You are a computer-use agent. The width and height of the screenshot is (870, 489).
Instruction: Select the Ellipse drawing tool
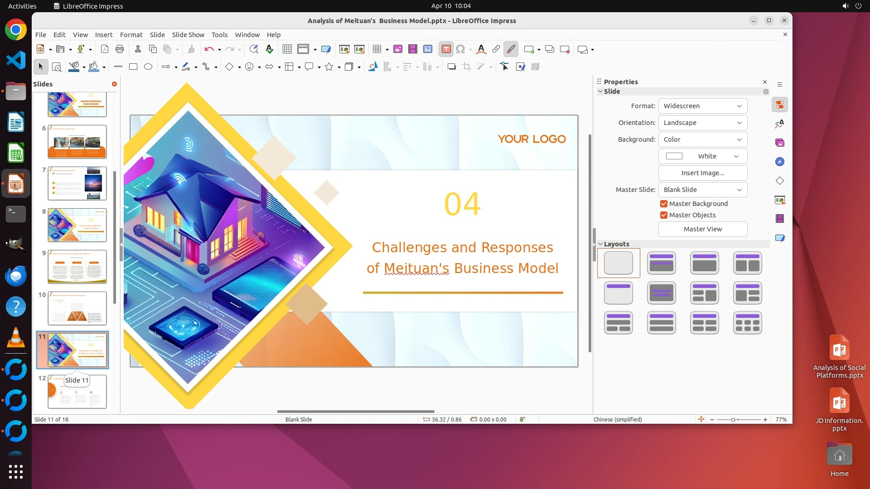point(148,67)
